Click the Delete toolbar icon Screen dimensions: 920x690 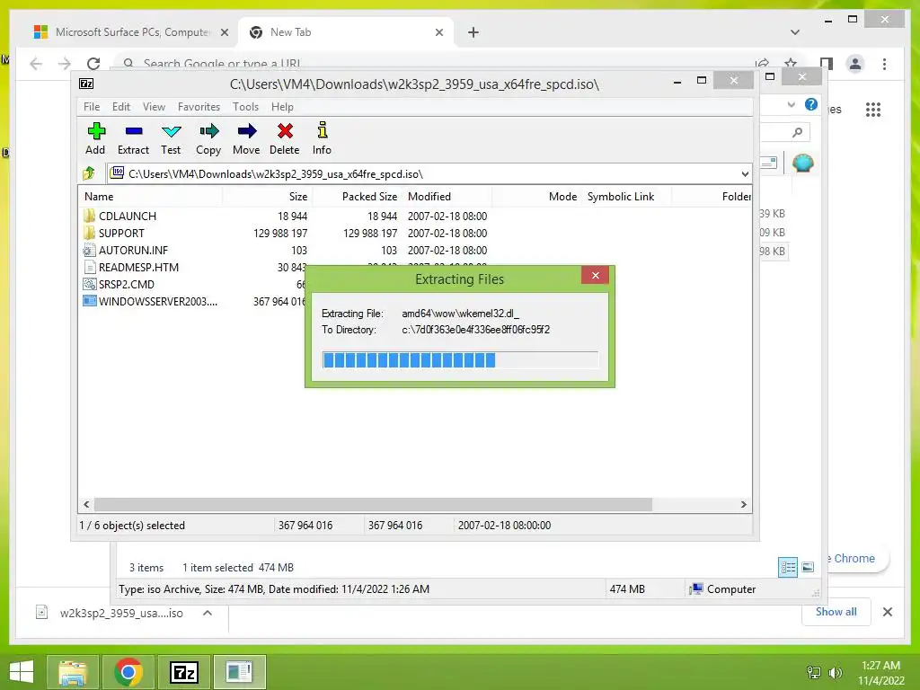point(285,138)
